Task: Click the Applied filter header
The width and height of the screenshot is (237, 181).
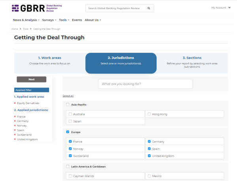Action: [x=32, y=90]
